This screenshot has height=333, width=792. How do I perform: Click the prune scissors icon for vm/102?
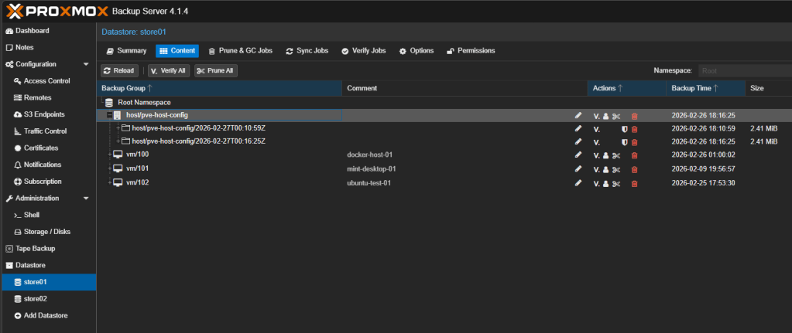coord(616,183)
